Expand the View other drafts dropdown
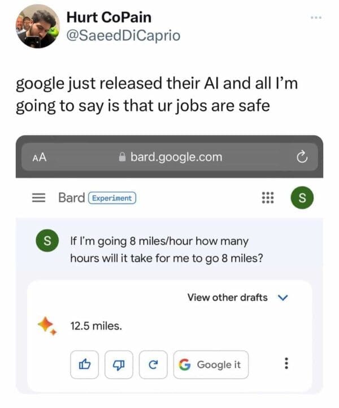This screenshot has height=408, width=339. 228,297
